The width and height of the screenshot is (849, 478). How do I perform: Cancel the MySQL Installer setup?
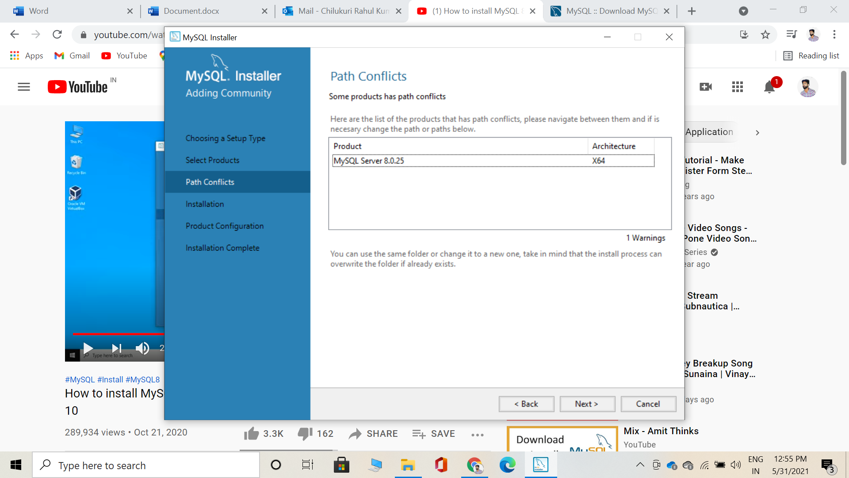[x=648, y=404]
